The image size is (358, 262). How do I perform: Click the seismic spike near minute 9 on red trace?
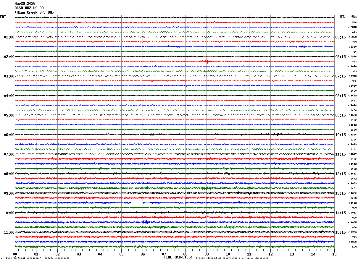[x=207, y=62]
